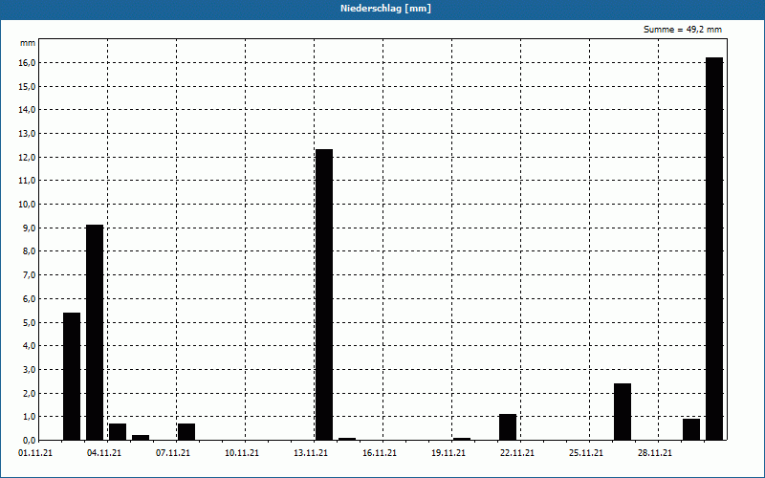
Task: Select the y-axis value 11,0
Action: [28, 181]
